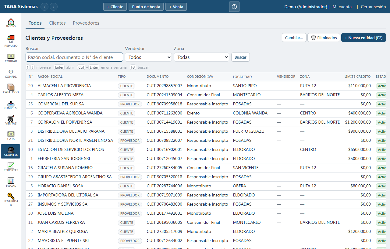
Task: Open Config gear icon in sidebar
Action: coord(11,73)
